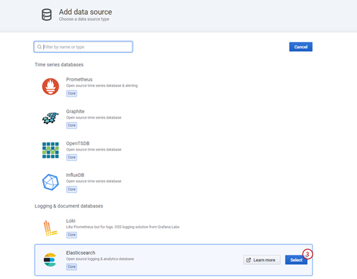The width and height of the screenshot is (357, 279).
Task: Choose the InfluxDB data source title
Action: click(75, 175)
